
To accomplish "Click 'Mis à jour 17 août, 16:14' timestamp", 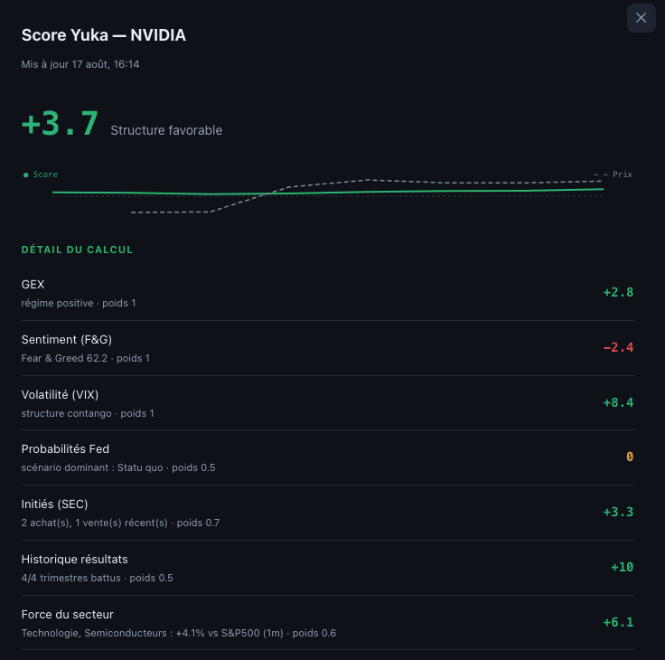I will click(80, 64).
